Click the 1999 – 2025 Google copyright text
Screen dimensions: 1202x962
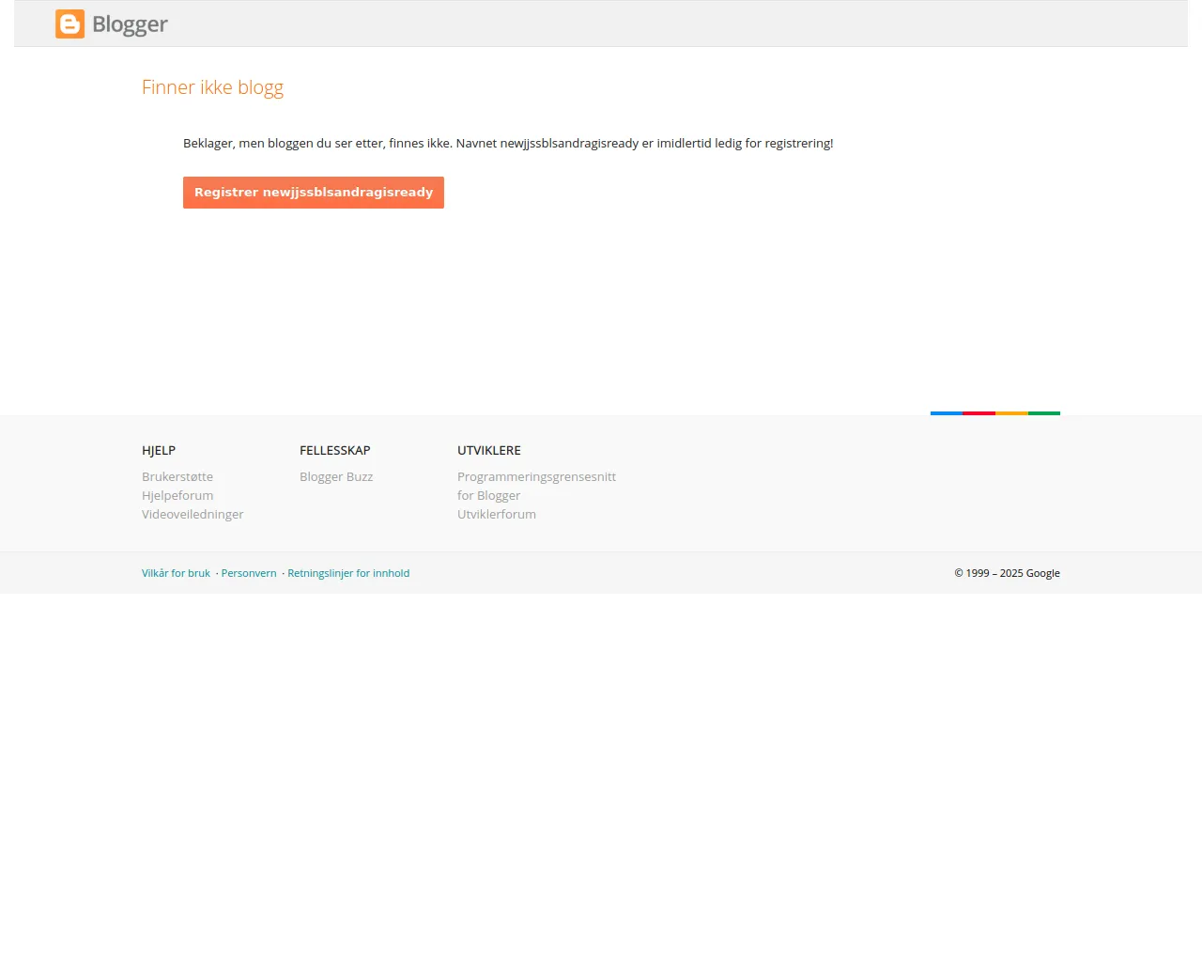coord(1007,573)
